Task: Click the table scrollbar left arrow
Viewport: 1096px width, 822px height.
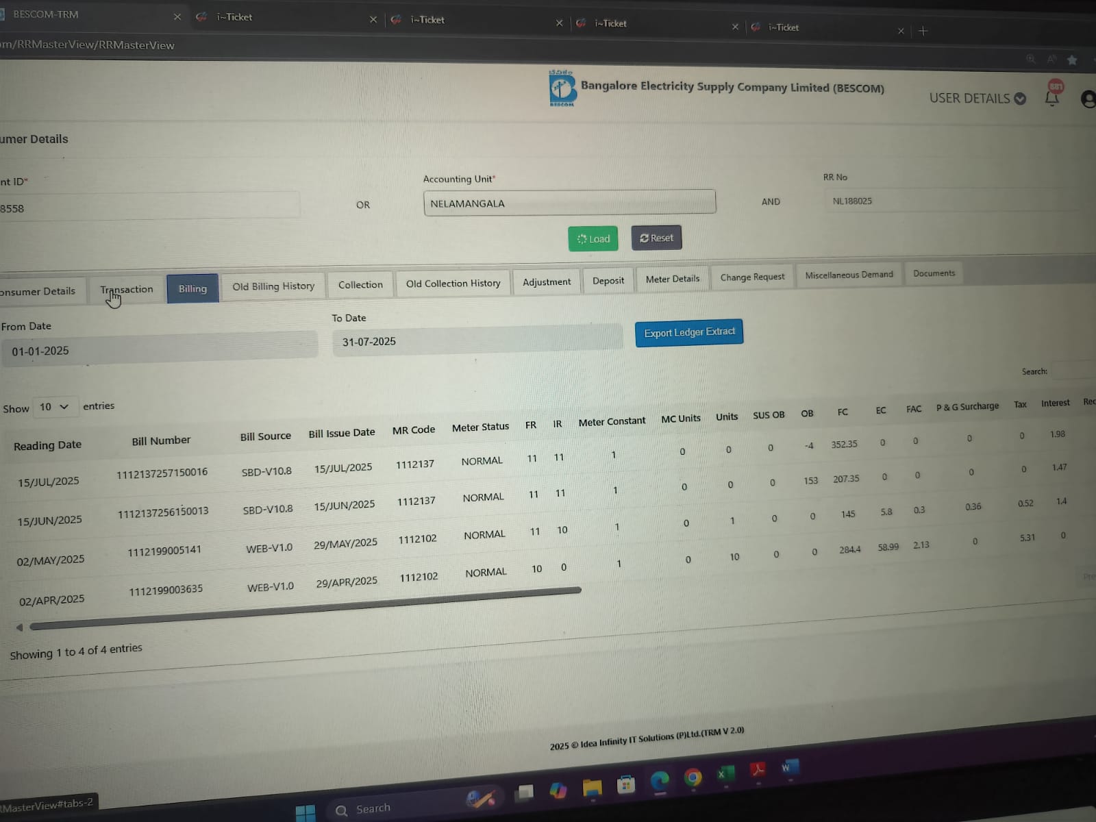Action: pyautogui.click(x=19, y=627)
